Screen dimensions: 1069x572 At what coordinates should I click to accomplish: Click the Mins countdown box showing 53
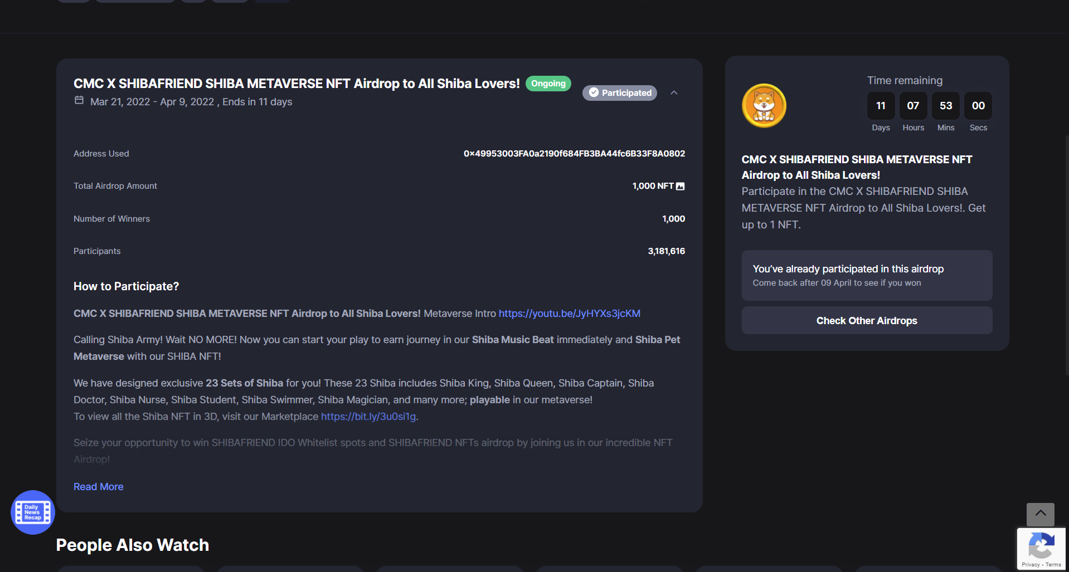(x=946, y=106)
